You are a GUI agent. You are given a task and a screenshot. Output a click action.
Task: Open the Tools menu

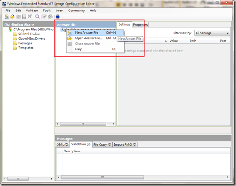[x=47, y=11]
